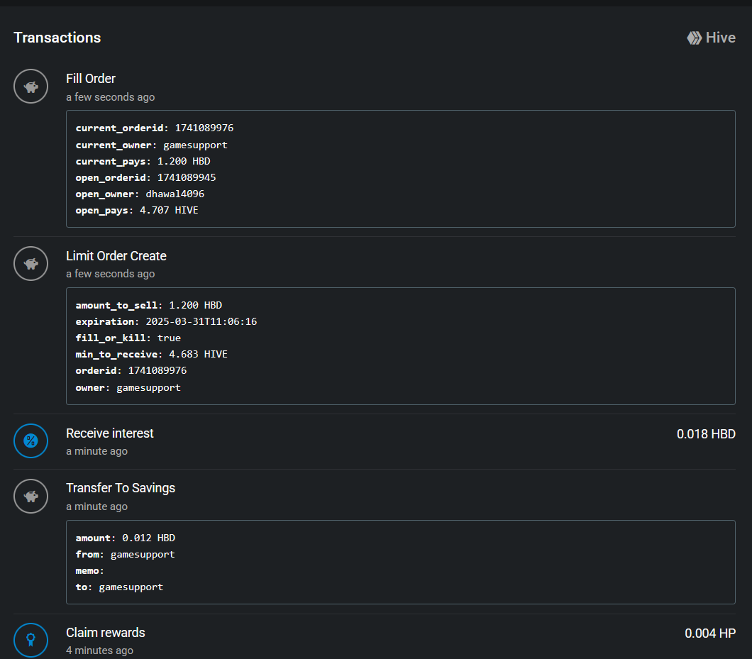Open the Hive dropdown label
This screenshot has width=752, height=659.
tap(720, 38)
